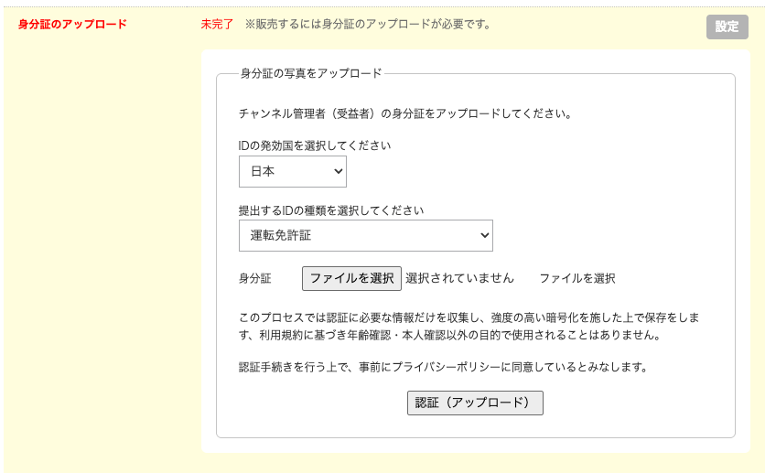Click the chevron arrow on the 運転免許証 select
Screen dimensions: 765x473
(484, 235)
